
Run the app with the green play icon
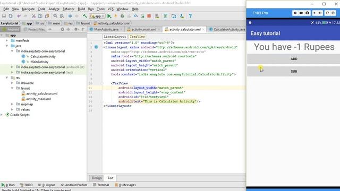[x=109, y=16]
